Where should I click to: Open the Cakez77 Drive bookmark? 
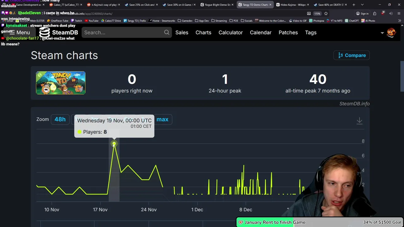(x=111, y=21)
